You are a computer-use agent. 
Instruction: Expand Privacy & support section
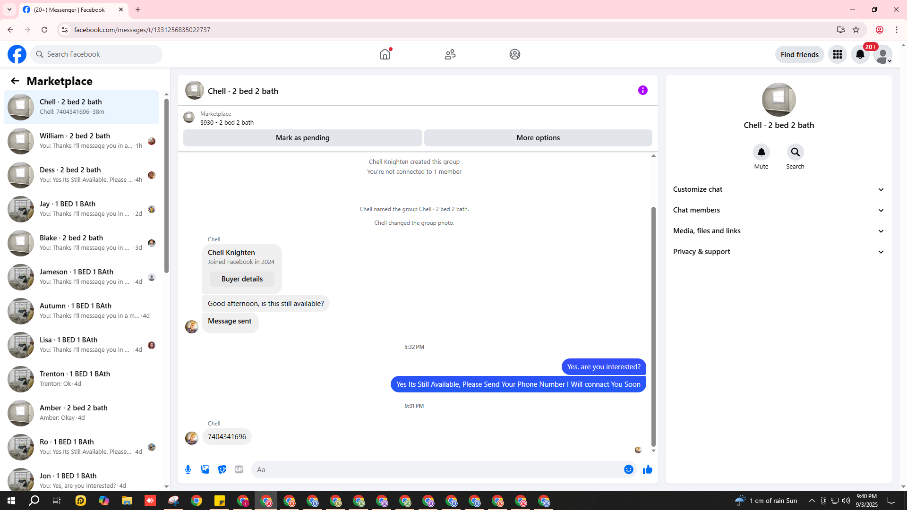(x=779, y=252)
